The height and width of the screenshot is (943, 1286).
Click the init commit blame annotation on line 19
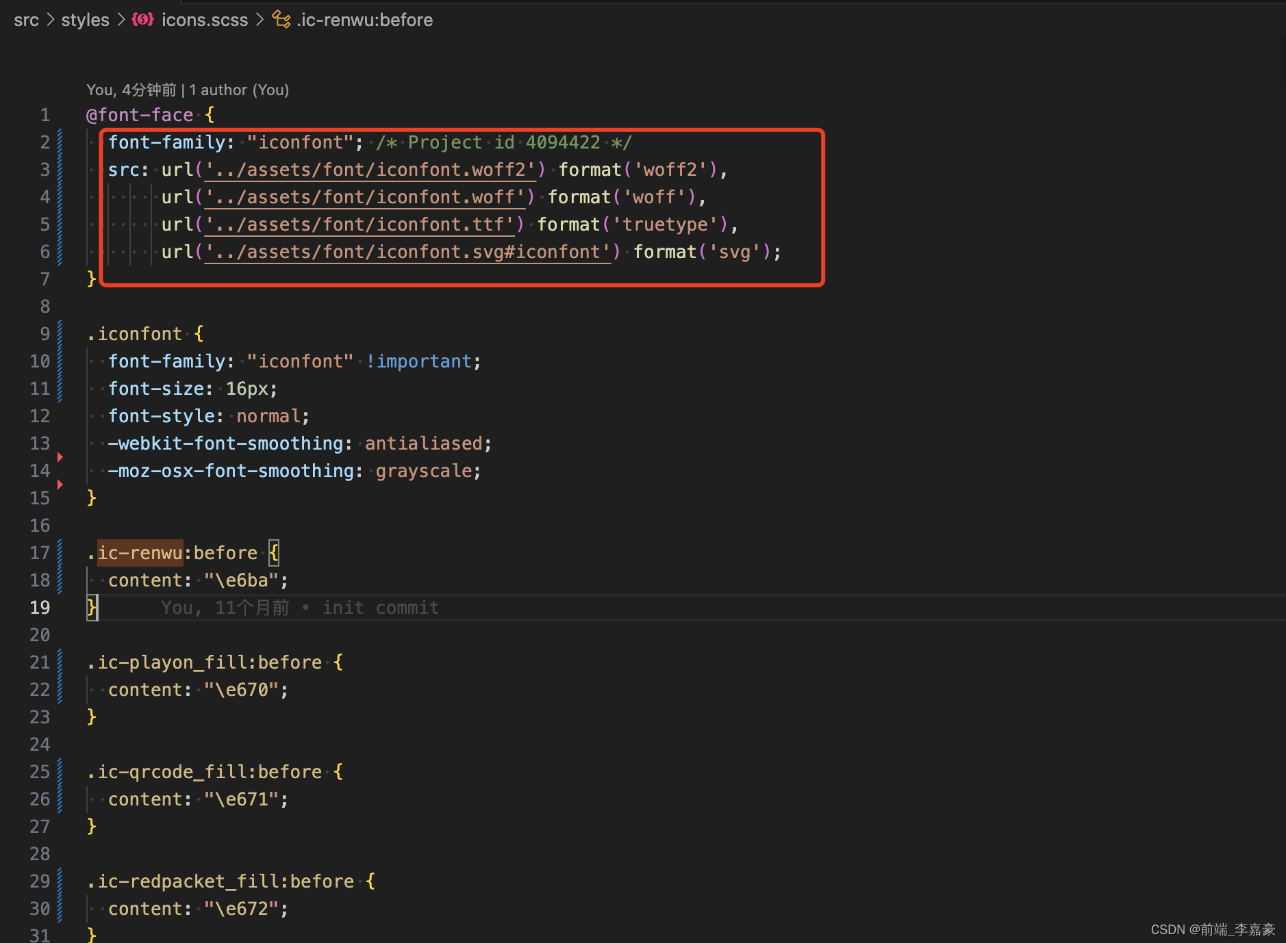(x=300, y=608)
